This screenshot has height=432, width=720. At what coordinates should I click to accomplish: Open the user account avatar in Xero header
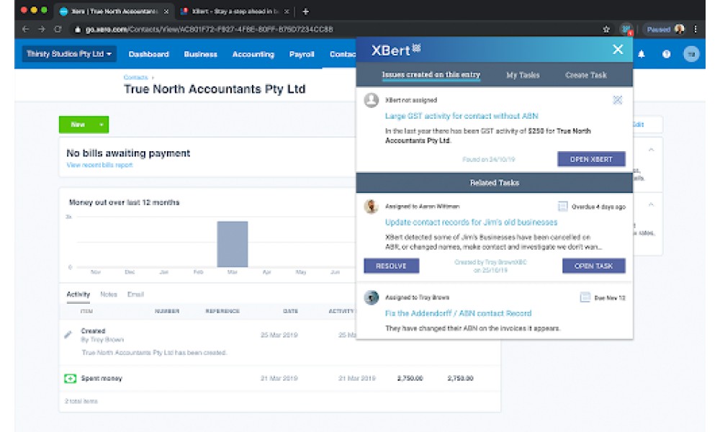tap(691, 54)
